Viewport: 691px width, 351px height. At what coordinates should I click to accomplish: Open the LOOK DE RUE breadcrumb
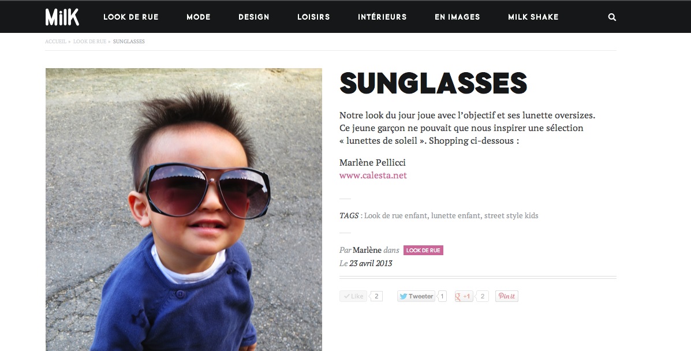click(89, 42)
